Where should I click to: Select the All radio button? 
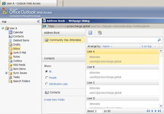(47, 71)
